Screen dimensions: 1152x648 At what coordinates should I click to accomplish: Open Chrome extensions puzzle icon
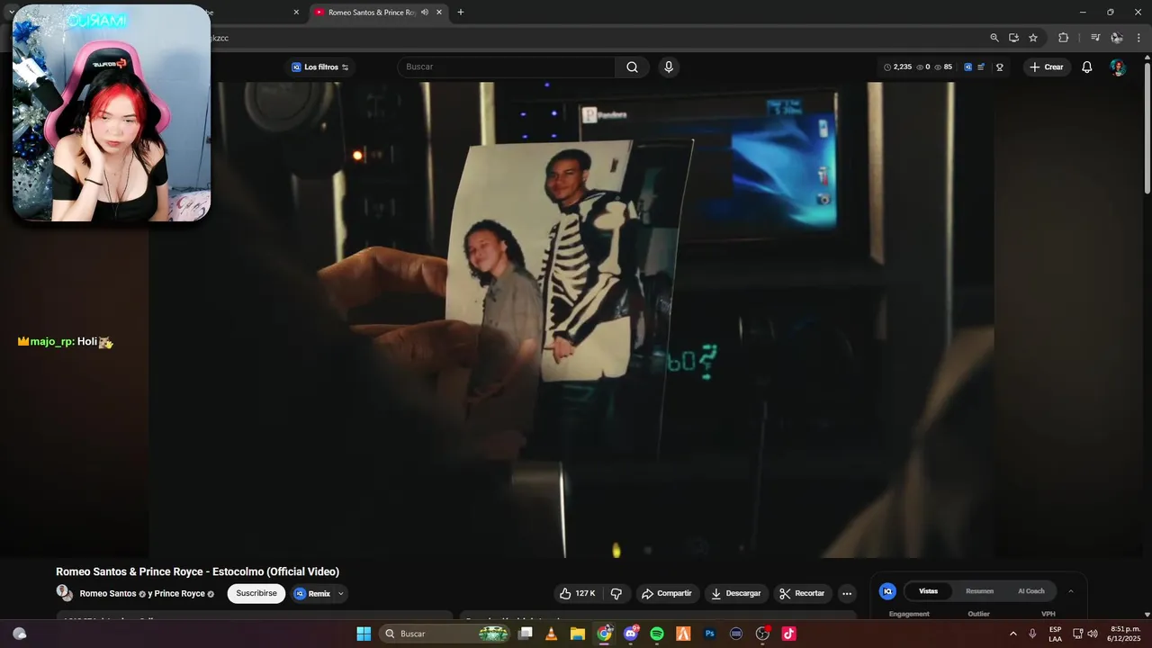[1063, 38]
